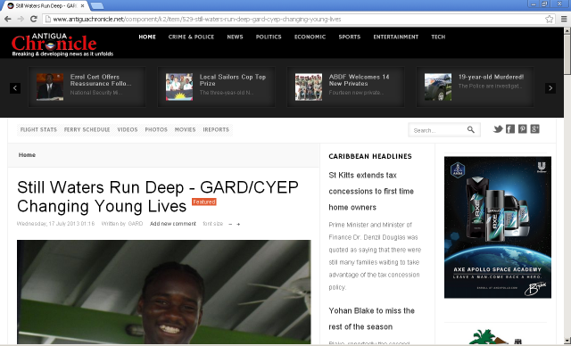
Task: Click CARIBBEAN HEADLINES heading
Action: [x=370, y=156]
